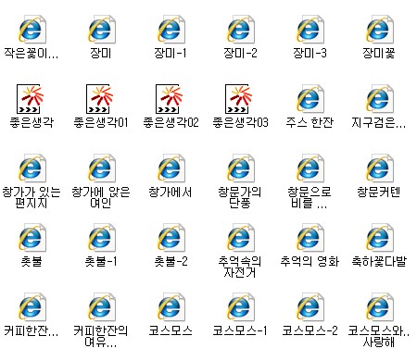Click the 장미-2 file icon
417x361 pixels.
click(240, 30)
